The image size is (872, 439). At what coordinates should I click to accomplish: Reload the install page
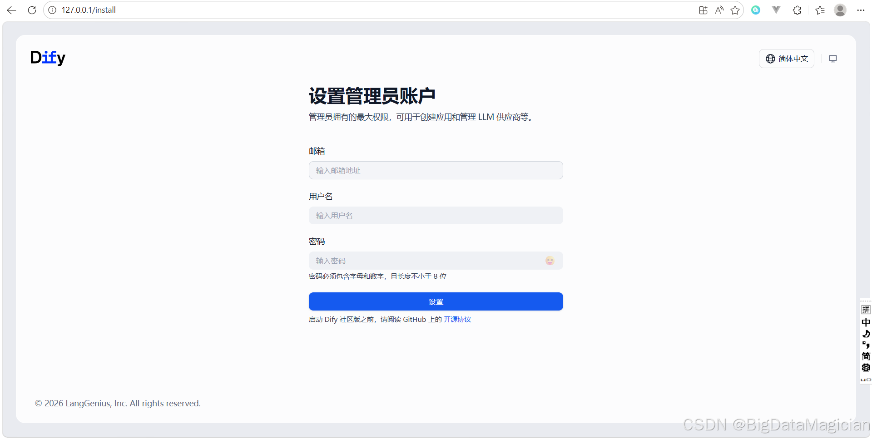[x=32, y=10]
